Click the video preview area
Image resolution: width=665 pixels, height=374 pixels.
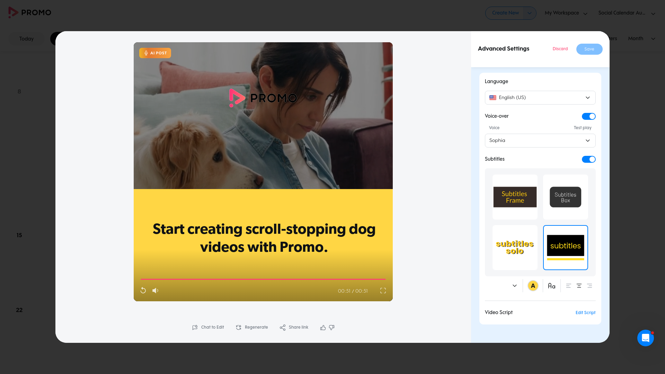click(x=263, y=172)
